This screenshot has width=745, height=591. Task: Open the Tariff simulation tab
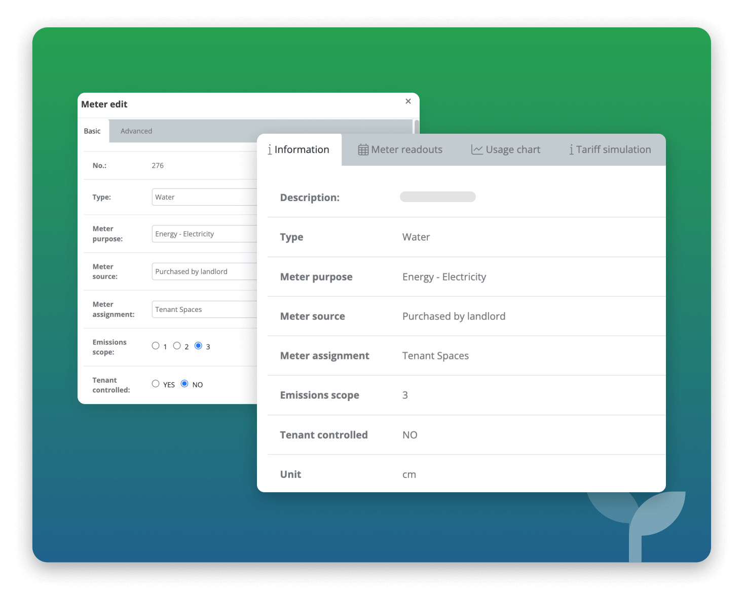610,149
